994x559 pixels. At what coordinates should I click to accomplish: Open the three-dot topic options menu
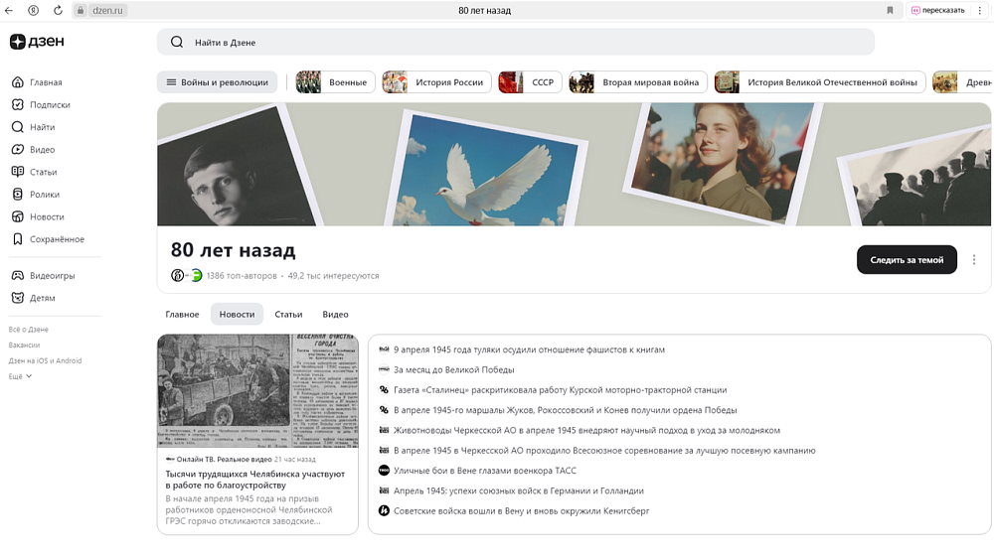[x=973, y=260]
